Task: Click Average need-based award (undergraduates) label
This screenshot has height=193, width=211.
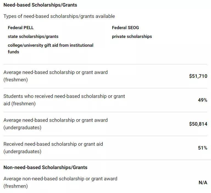Action: pyautogui.click(x=55, y=124)
